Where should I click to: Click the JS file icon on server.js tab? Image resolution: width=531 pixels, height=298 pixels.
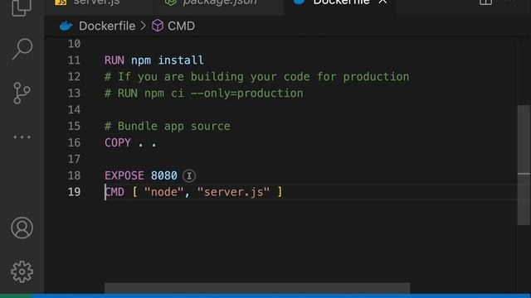[61, 2]
